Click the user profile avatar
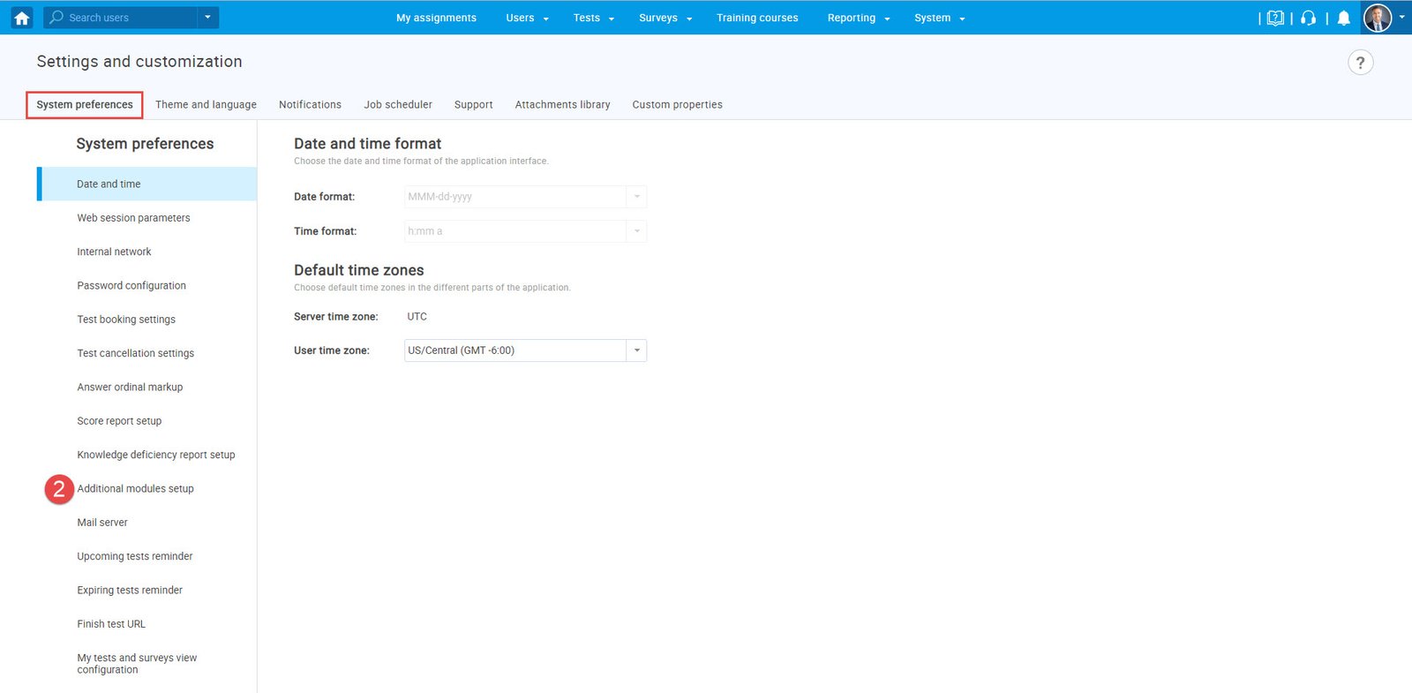This screenshot has height=693, width=1412. coord(1378,18)
